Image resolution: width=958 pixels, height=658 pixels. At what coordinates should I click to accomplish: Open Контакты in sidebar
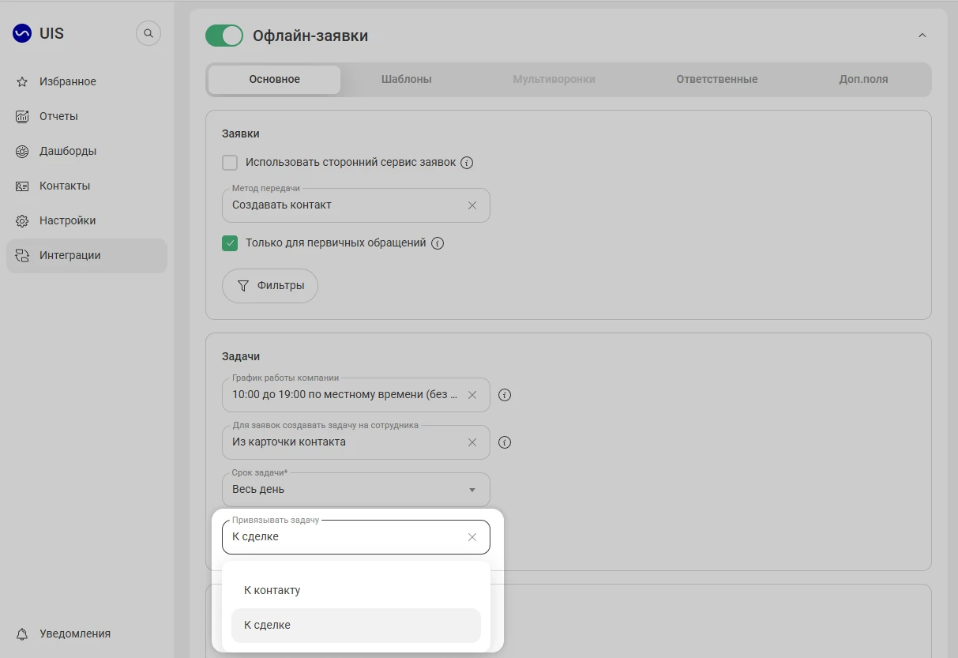87,186
